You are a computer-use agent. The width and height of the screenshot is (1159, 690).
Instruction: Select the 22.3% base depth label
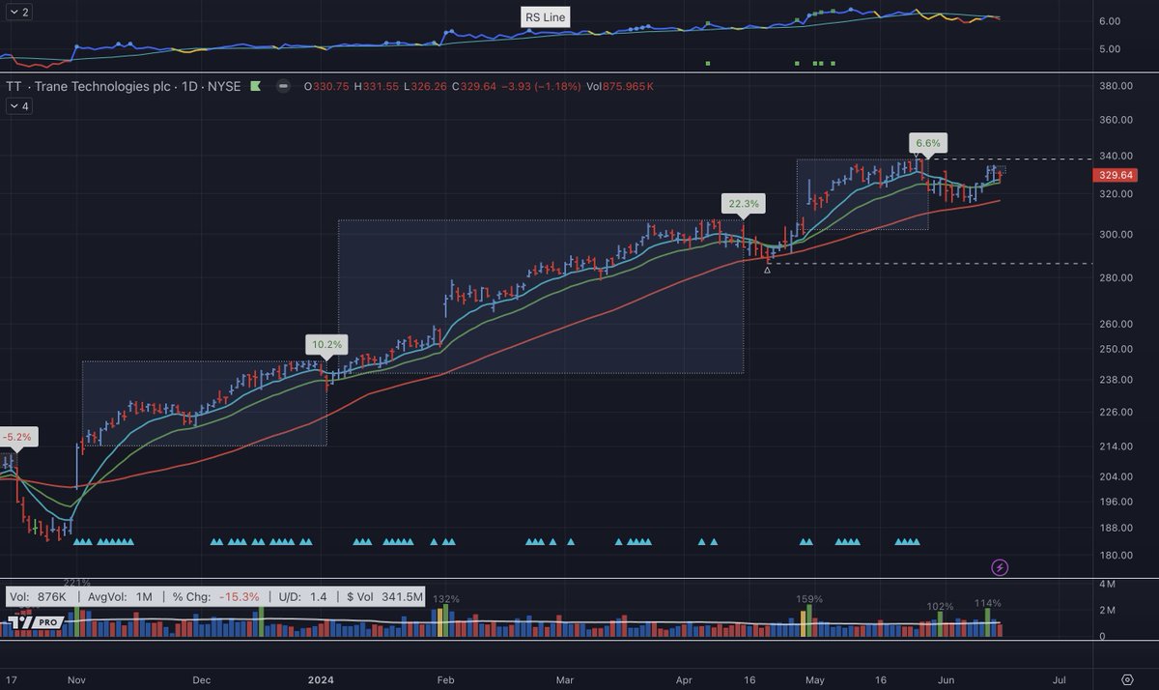(x=745, y=204)
